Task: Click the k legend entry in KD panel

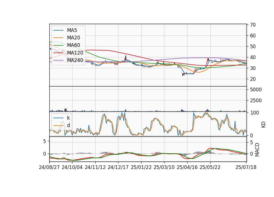Action: point(68,118)
